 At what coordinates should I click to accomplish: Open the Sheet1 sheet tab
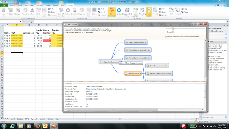pyautogui.click(x=42, y=119)
